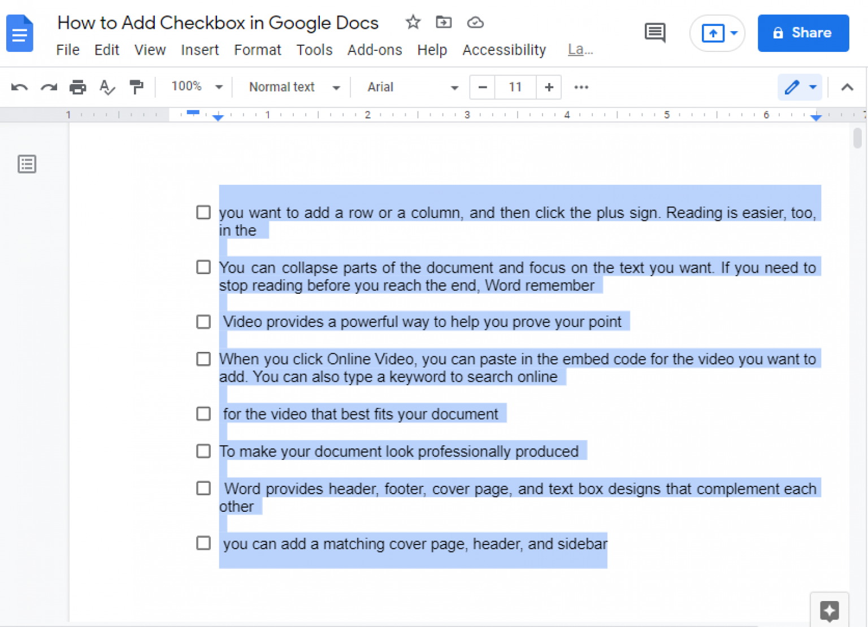The height and width of the screenshot is (627, 868).
Task: Expand the present options dropdown arrow
Action: tap(734, 33)
